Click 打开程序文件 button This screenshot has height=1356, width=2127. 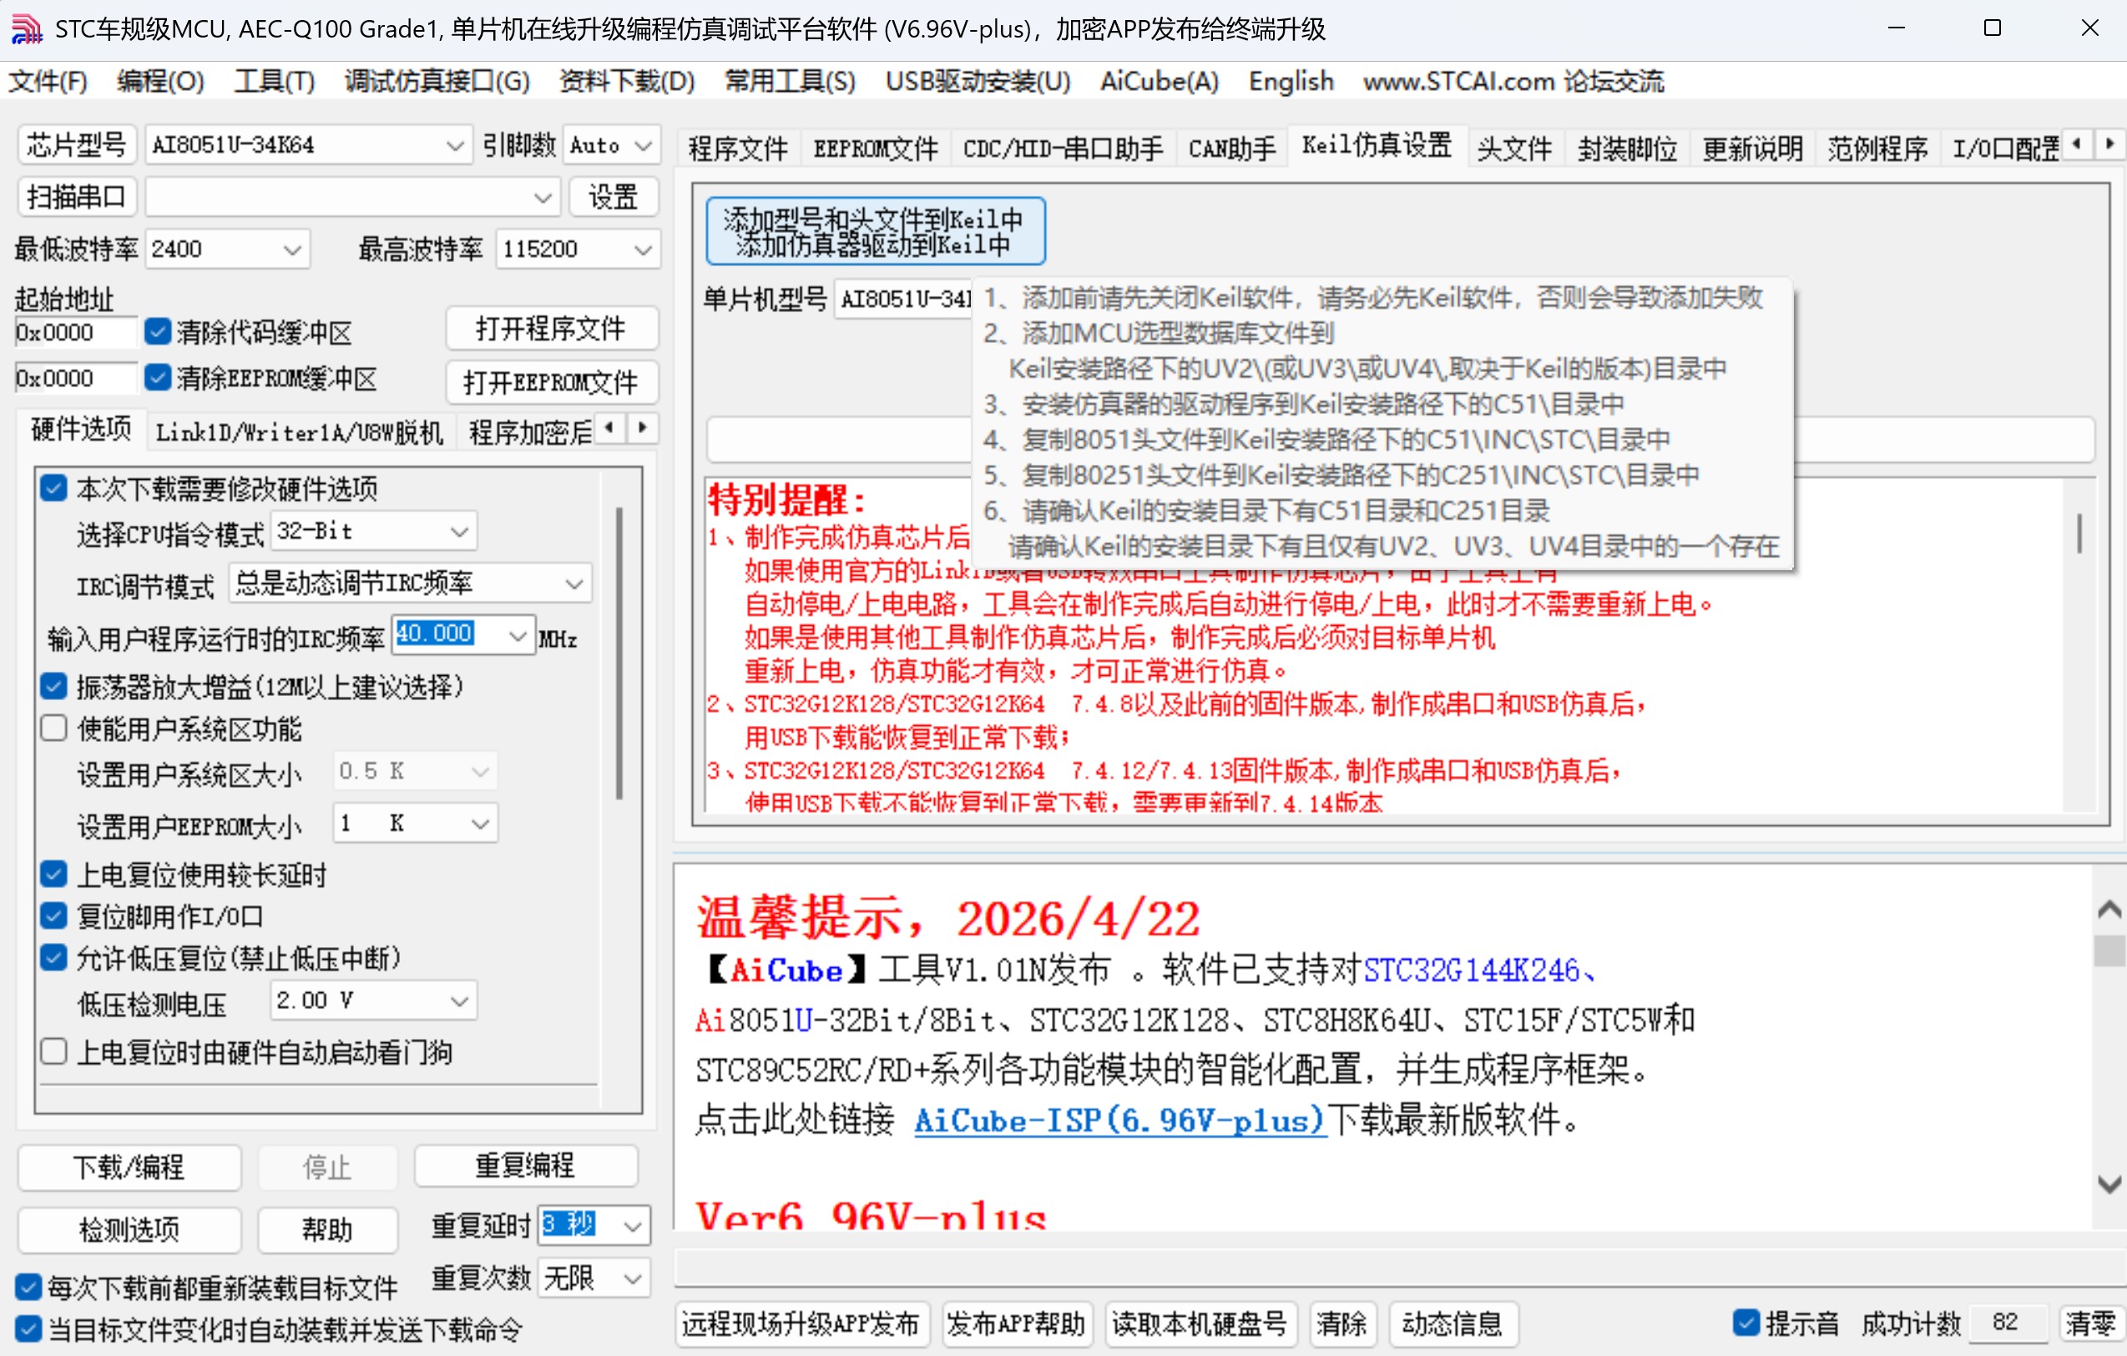point(551,329)
